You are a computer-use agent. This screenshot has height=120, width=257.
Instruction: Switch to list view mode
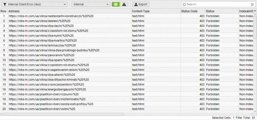click(116, 4)
